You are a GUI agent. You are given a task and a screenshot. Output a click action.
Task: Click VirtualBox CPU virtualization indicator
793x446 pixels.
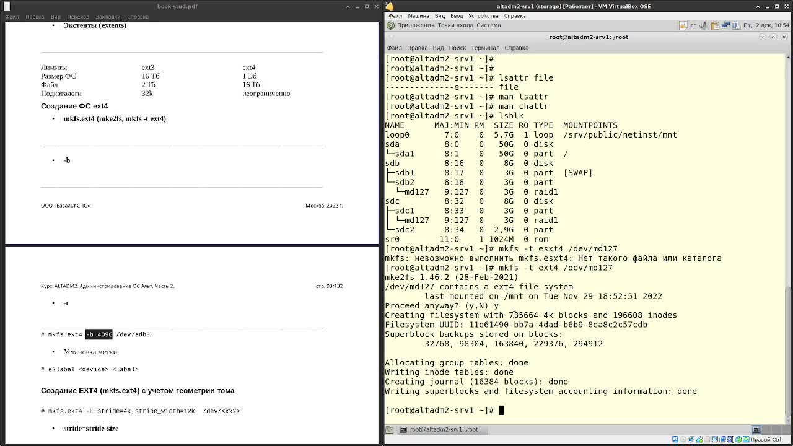tap(730, 439)
